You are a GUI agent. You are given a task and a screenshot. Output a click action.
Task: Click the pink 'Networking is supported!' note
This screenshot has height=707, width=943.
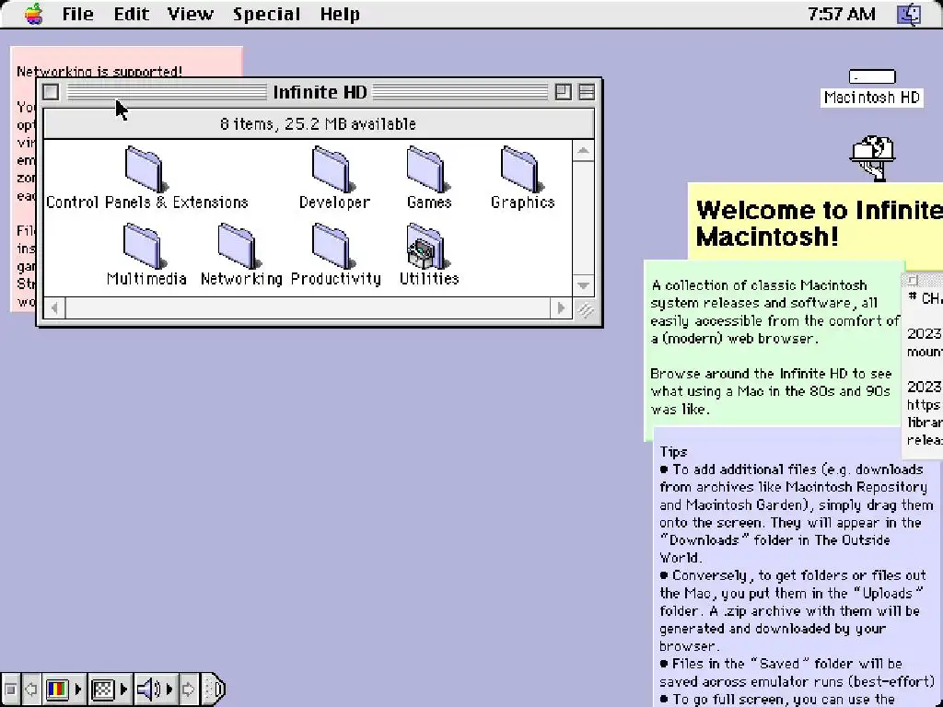(x=126, y=62)
